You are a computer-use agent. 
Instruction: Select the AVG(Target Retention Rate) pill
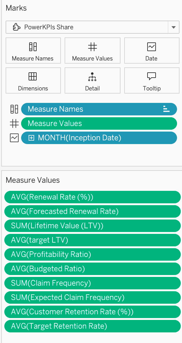coord(93,326)
